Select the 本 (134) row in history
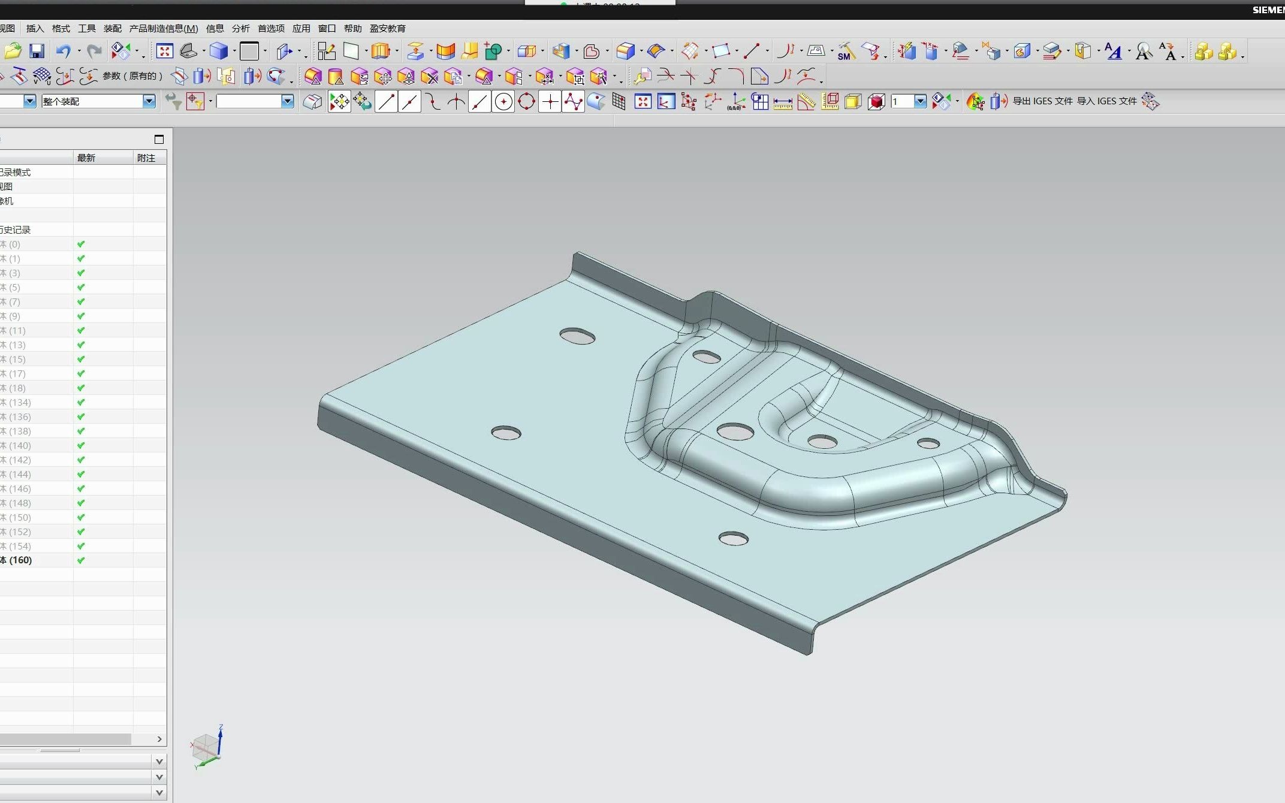 point(83,402)
